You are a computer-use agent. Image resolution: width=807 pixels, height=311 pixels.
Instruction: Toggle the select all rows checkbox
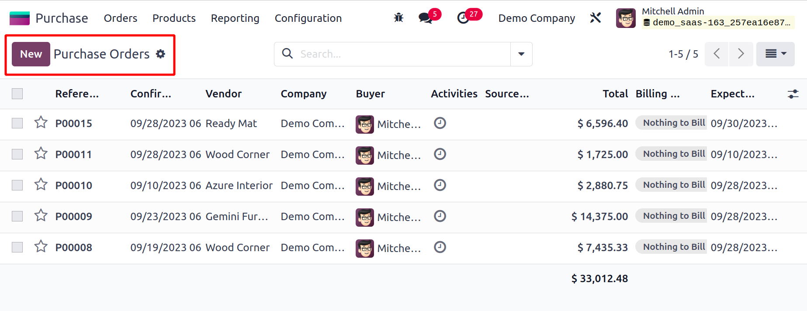17,94
